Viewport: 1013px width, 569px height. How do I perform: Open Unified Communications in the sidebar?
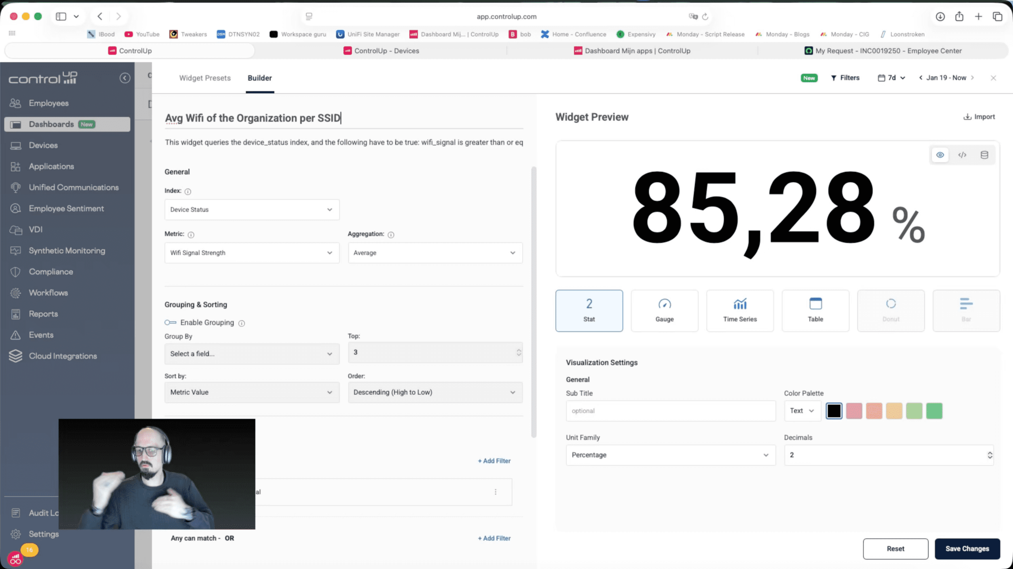pos(74,187)
